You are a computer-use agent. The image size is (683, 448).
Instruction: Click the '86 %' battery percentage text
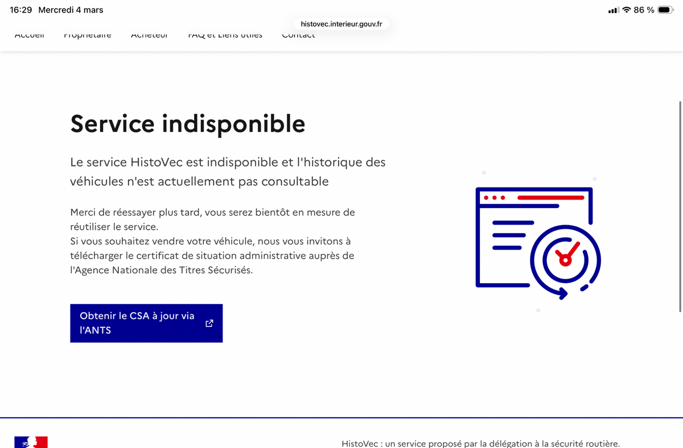(x=644, y=10)
